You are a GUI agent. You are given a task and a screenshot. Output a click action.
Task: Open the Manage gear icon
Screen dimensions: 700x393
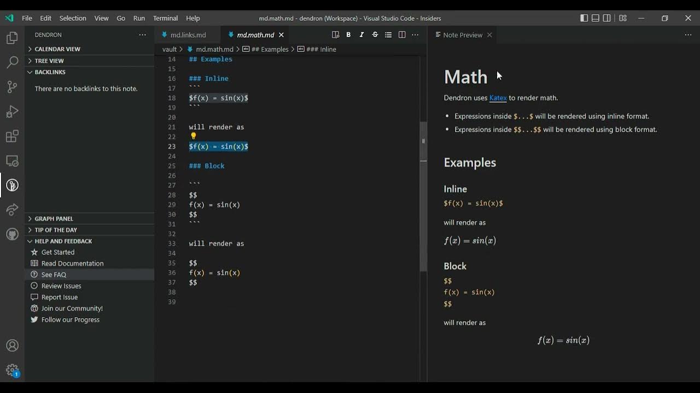pyautogui.click(x=12, y=371)
